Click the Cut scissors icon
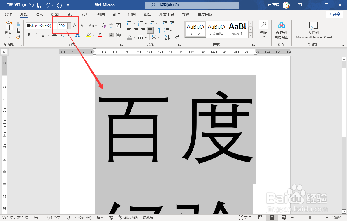Image resolution: width=347 pixels, height=221 pixels. tap(18, 24)
